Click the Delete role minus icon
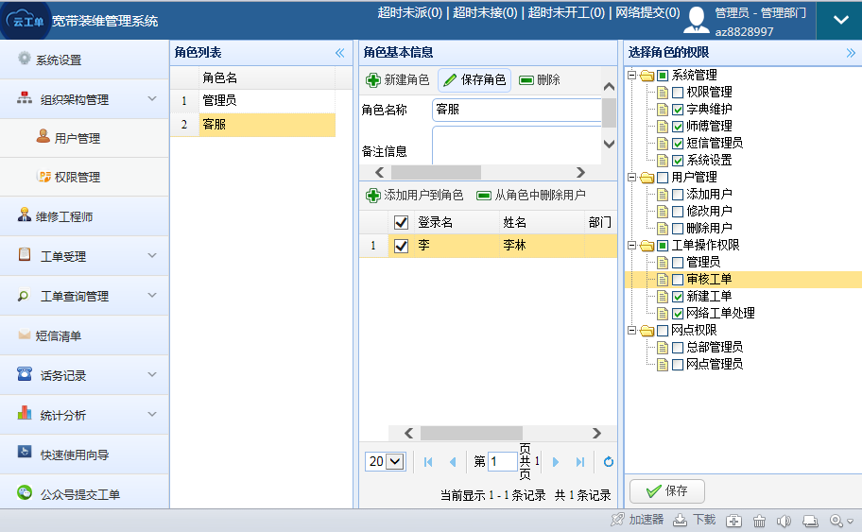The image size is (862, 532). (526, 80)
